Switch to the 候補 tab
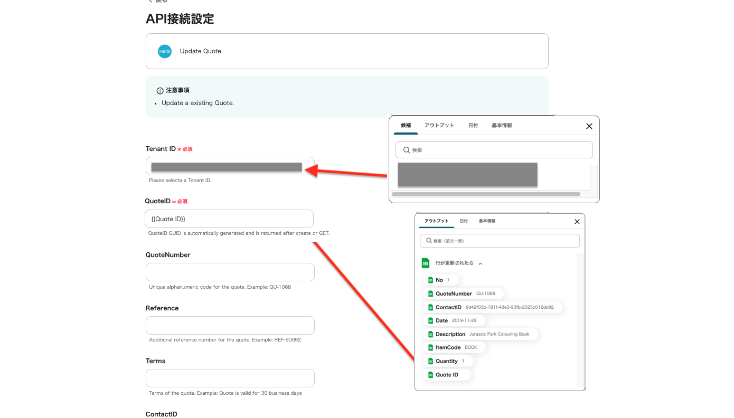This screenshot has height=418, width=734. point(406,126)
